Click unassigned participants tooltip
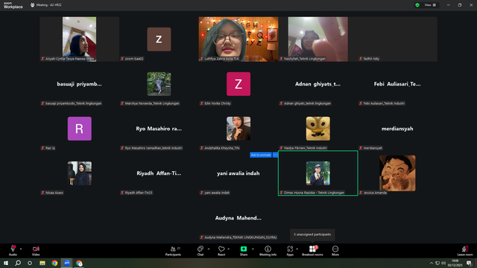Viewport: 477px width, 268px height. [312, 234]
